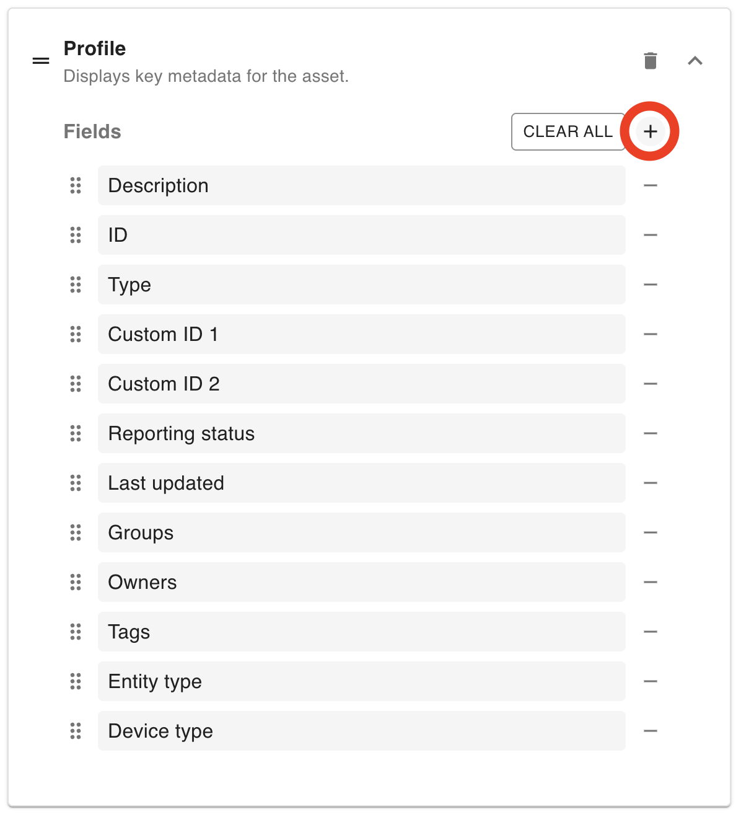Remove the Reporting status field
741x817 pixels.
click(x=650, y=433)
